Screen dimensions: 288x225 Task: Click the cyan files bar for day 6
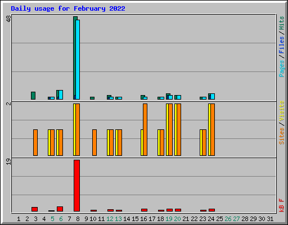[x=61, y=94]
